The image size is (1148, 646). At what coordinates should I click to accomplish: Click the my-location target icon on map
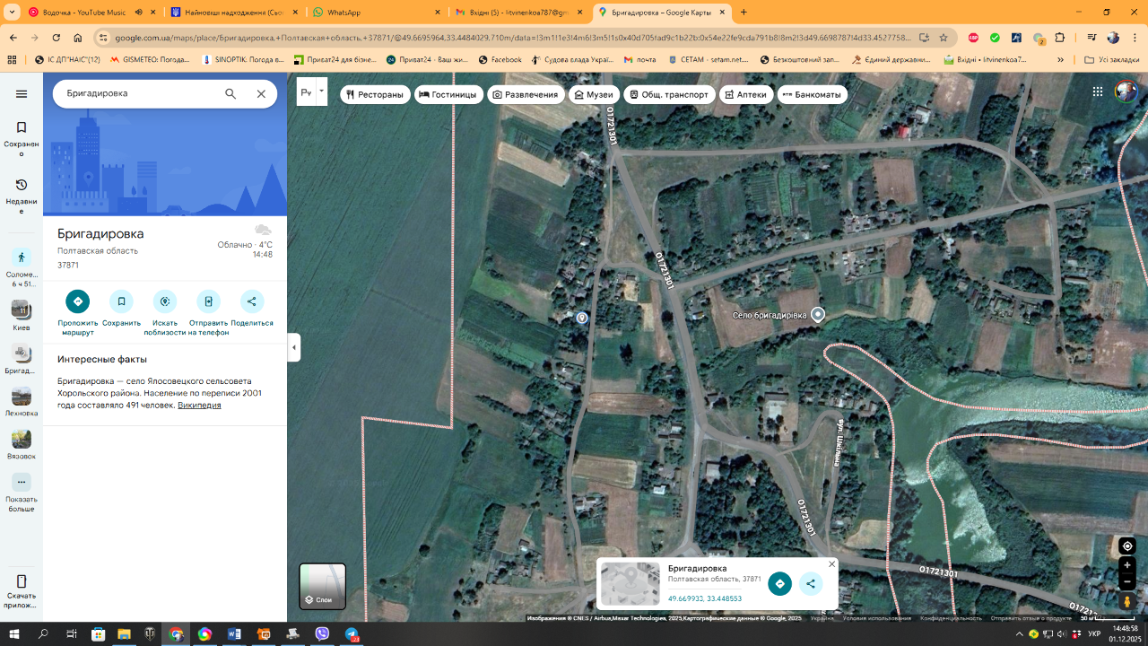click(x=1127, y=546)
